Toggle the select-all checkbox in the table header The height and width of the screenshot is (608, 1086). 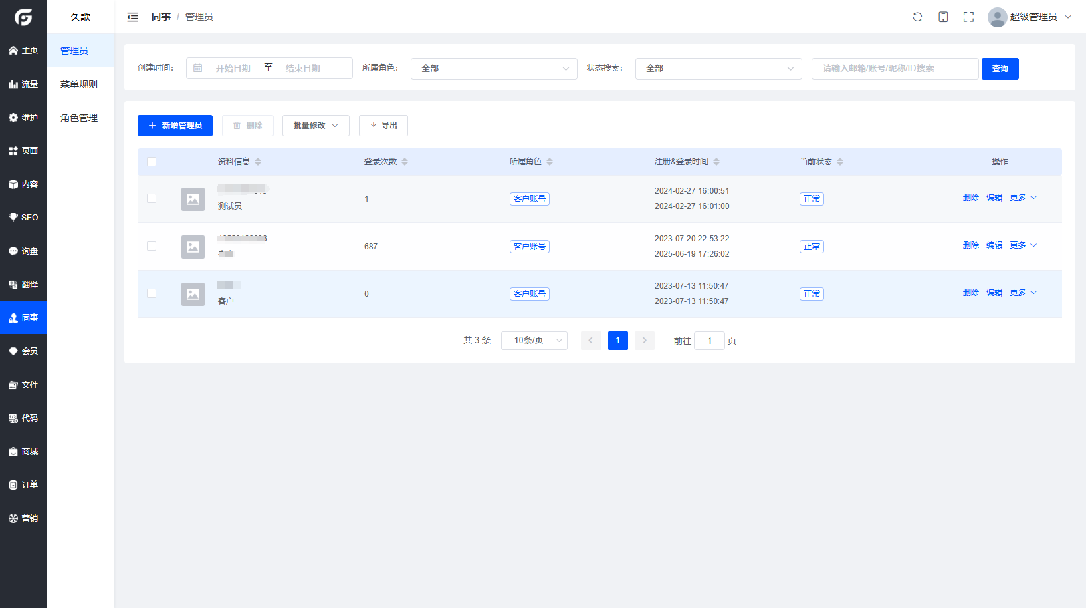pos(152,162)
